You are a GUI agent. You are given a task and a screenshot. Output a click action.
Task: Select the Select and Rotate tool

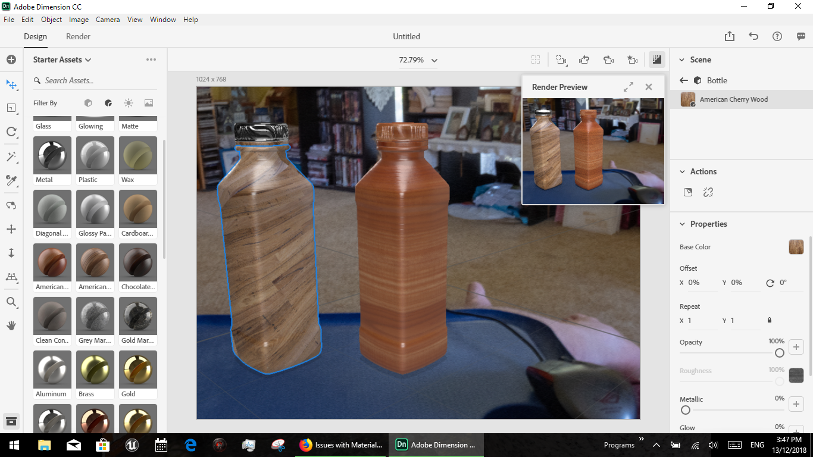pyautogui.click(x=11, y=132)
